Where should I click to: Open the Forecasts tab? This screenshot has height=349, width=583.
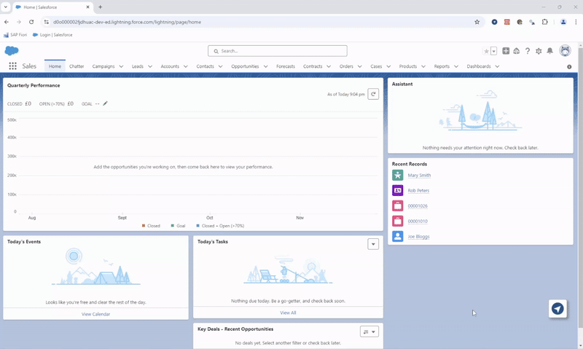click(286, 66)
